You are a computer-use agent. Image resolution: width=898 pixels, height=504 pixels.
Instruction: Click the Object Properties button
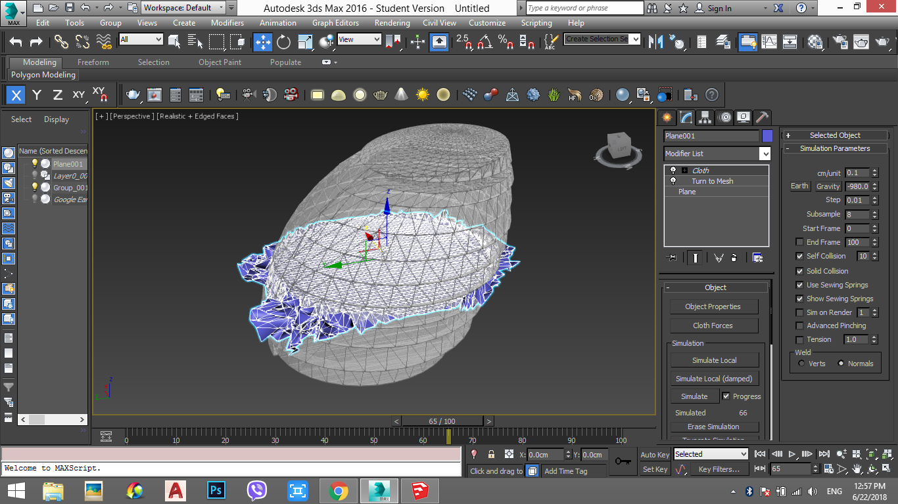(x=713, y=306)
